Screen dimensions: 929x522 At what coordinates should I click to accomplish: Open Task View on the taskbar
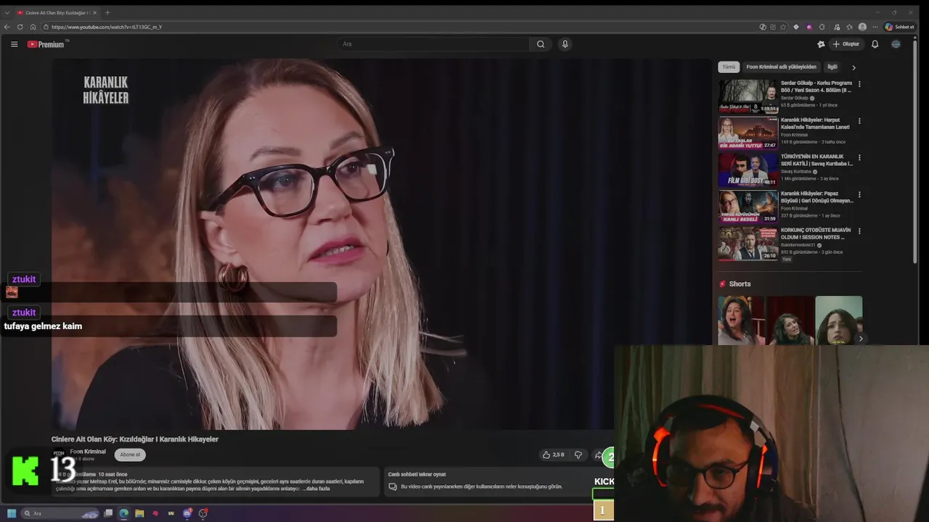[108, 513]
